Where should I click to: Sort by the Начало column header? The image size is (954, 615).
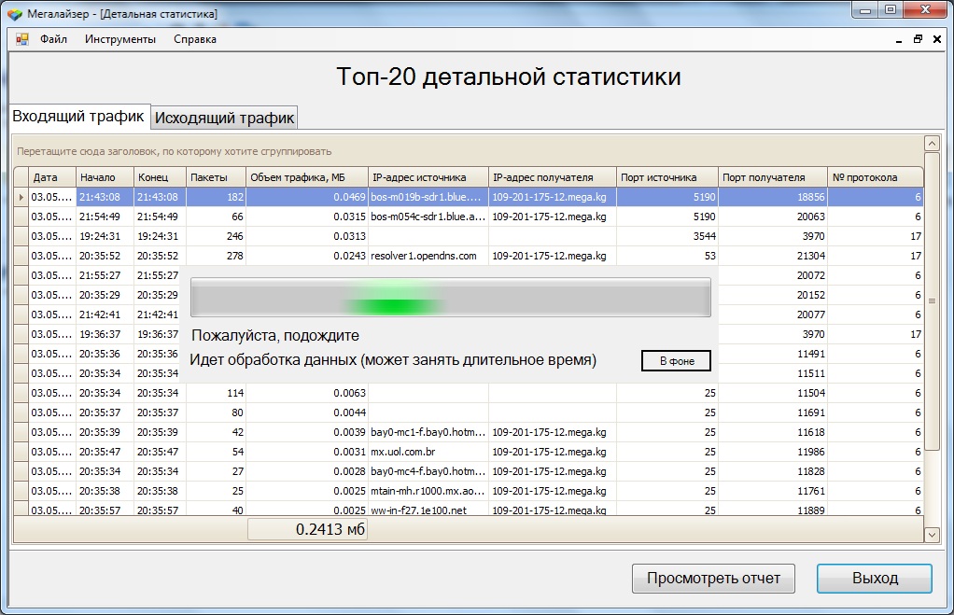[x=105, y=177]
